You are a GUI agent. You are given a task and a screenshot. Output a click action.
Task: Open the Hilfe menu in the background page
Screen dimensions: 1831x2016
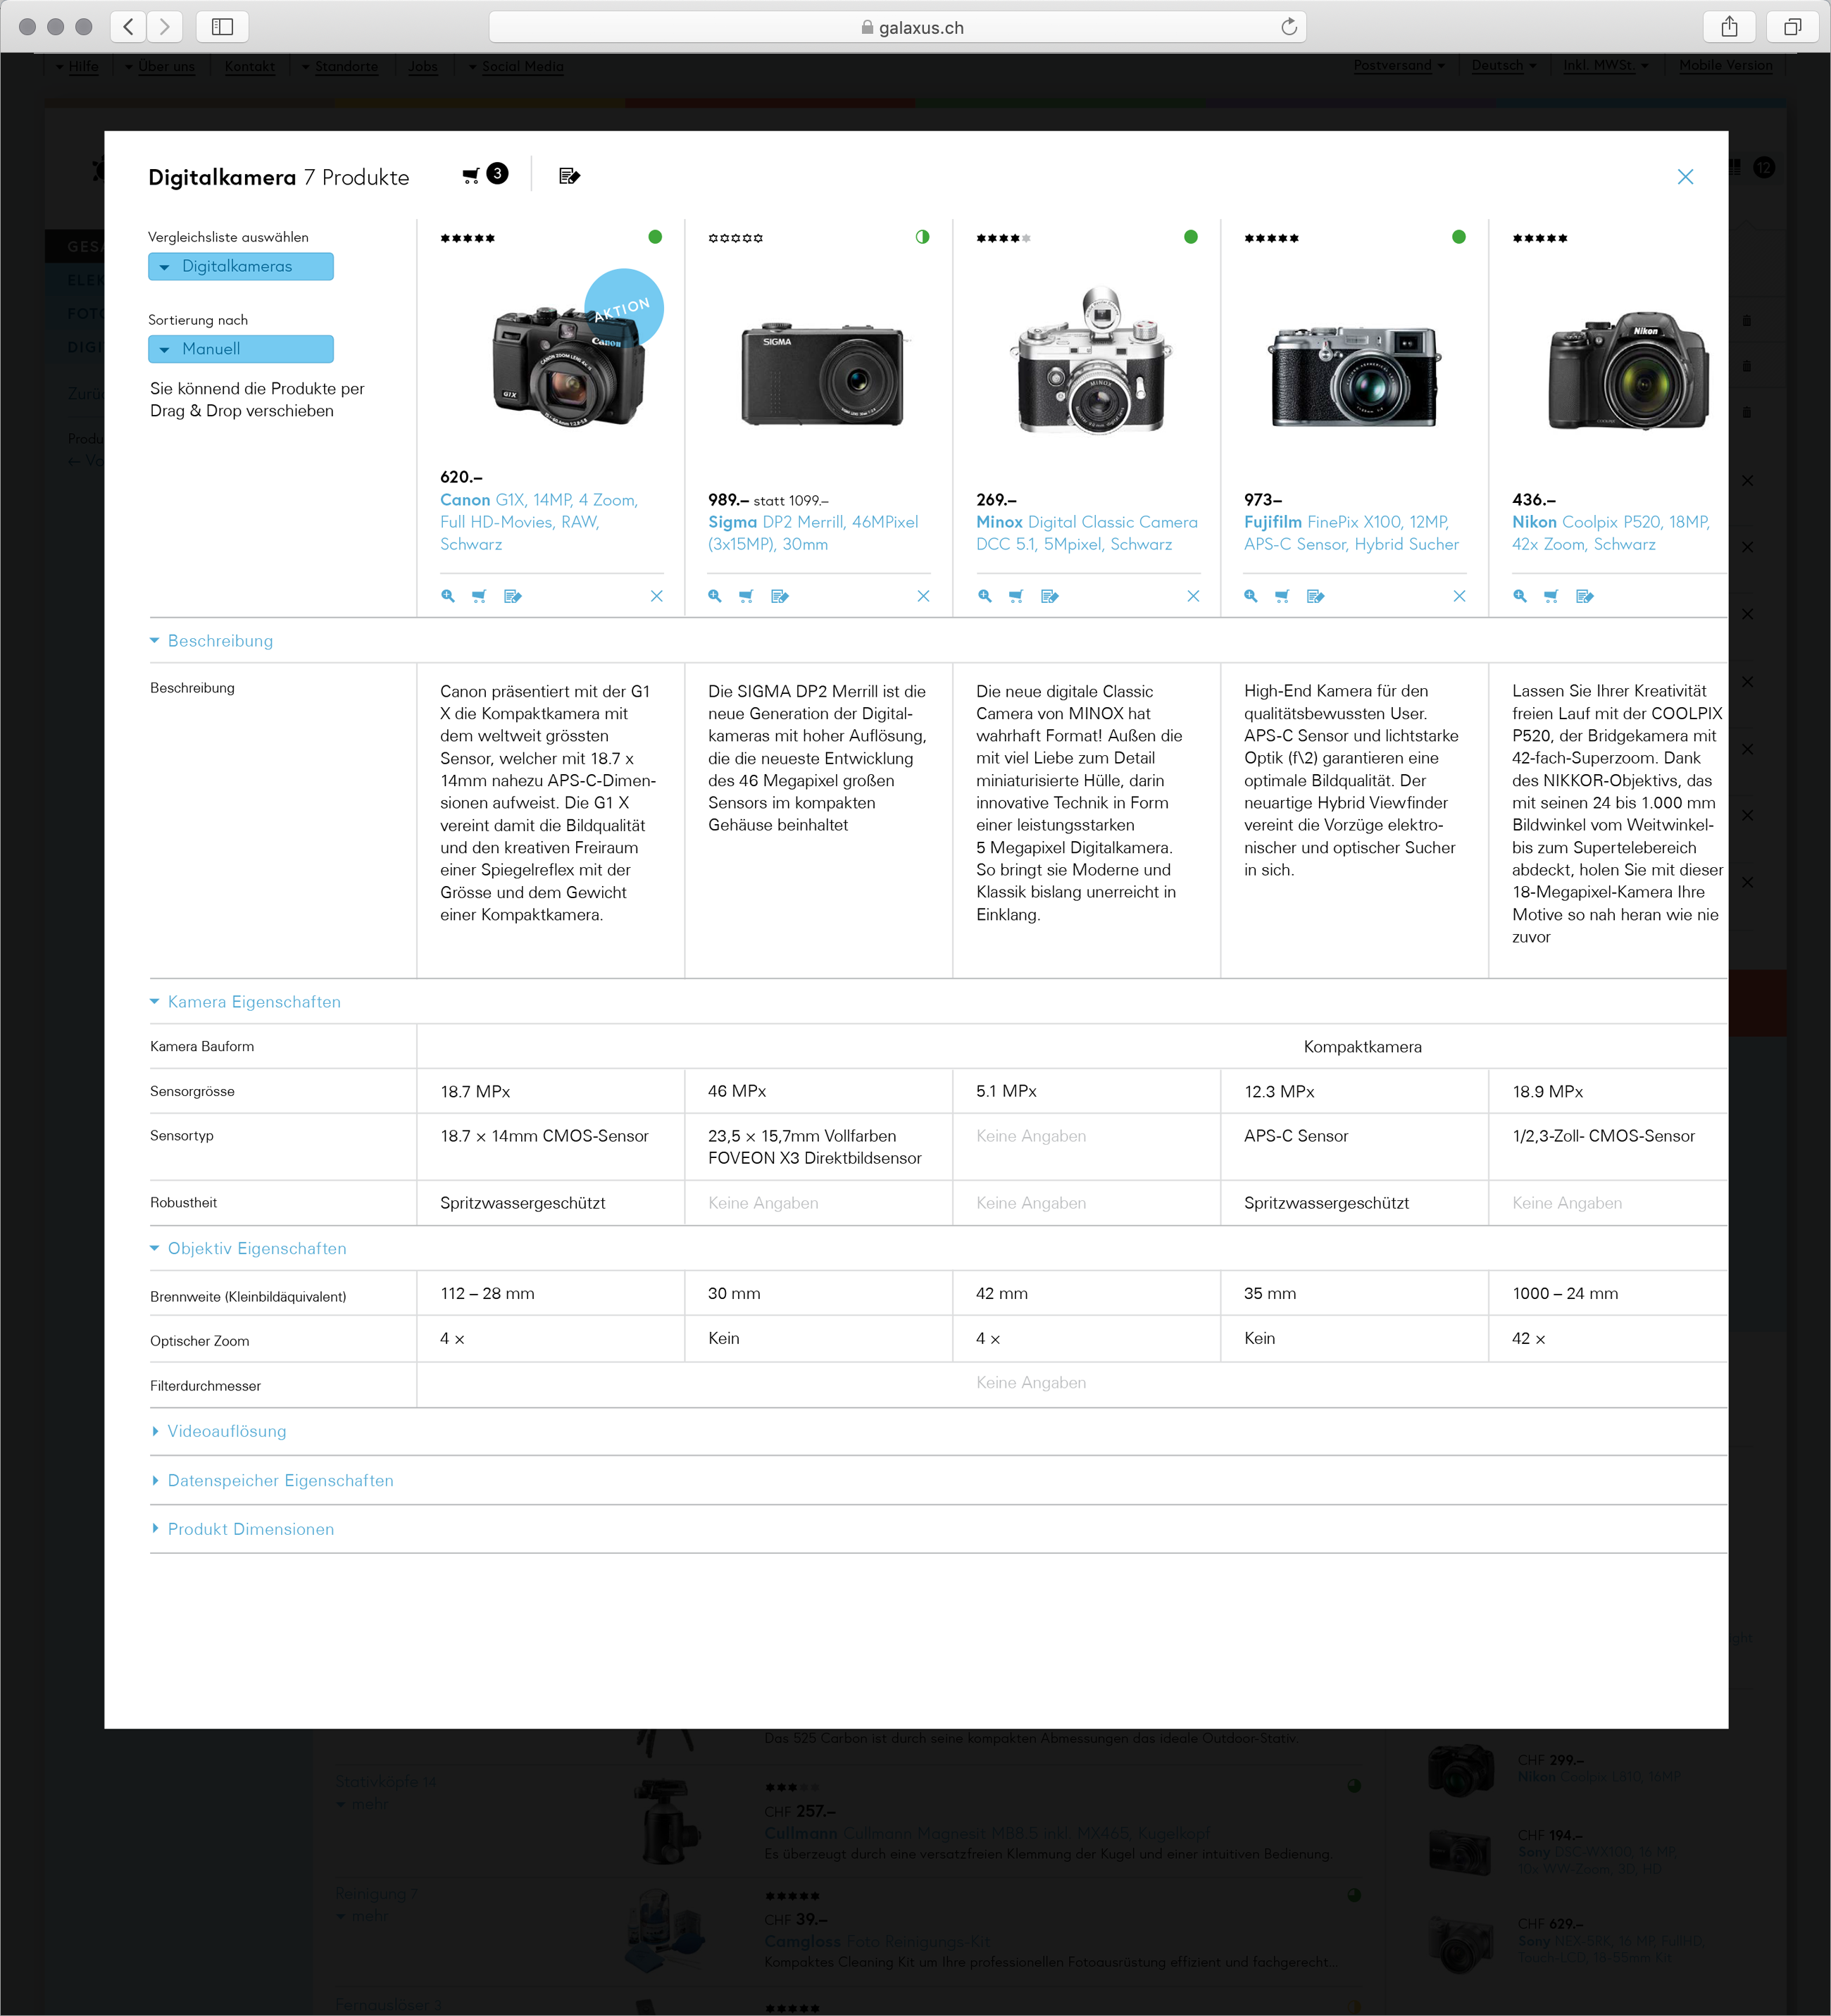[x=77, y=66]
